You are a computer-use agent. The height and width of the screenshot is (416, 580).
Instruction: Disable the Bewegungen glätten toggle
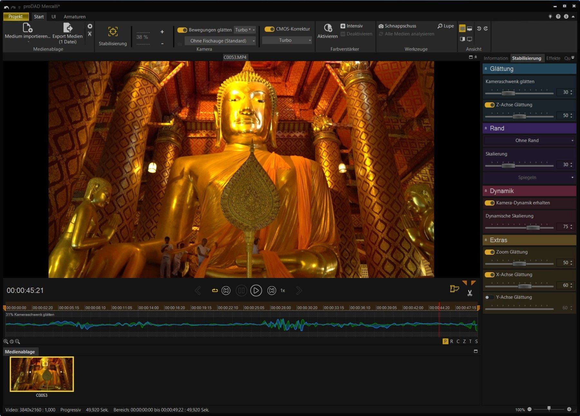point(182,30)
